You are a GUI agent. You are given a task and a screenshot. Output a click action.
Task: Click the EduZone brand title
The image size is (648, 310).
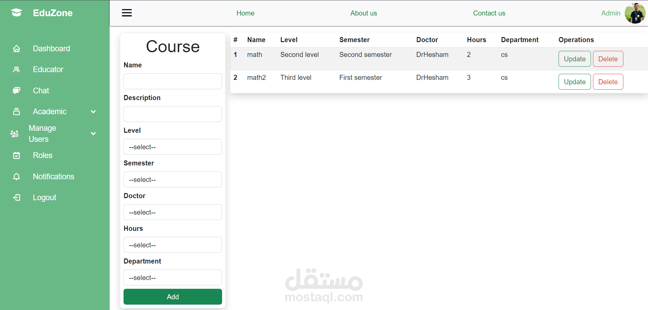point(53,13)
